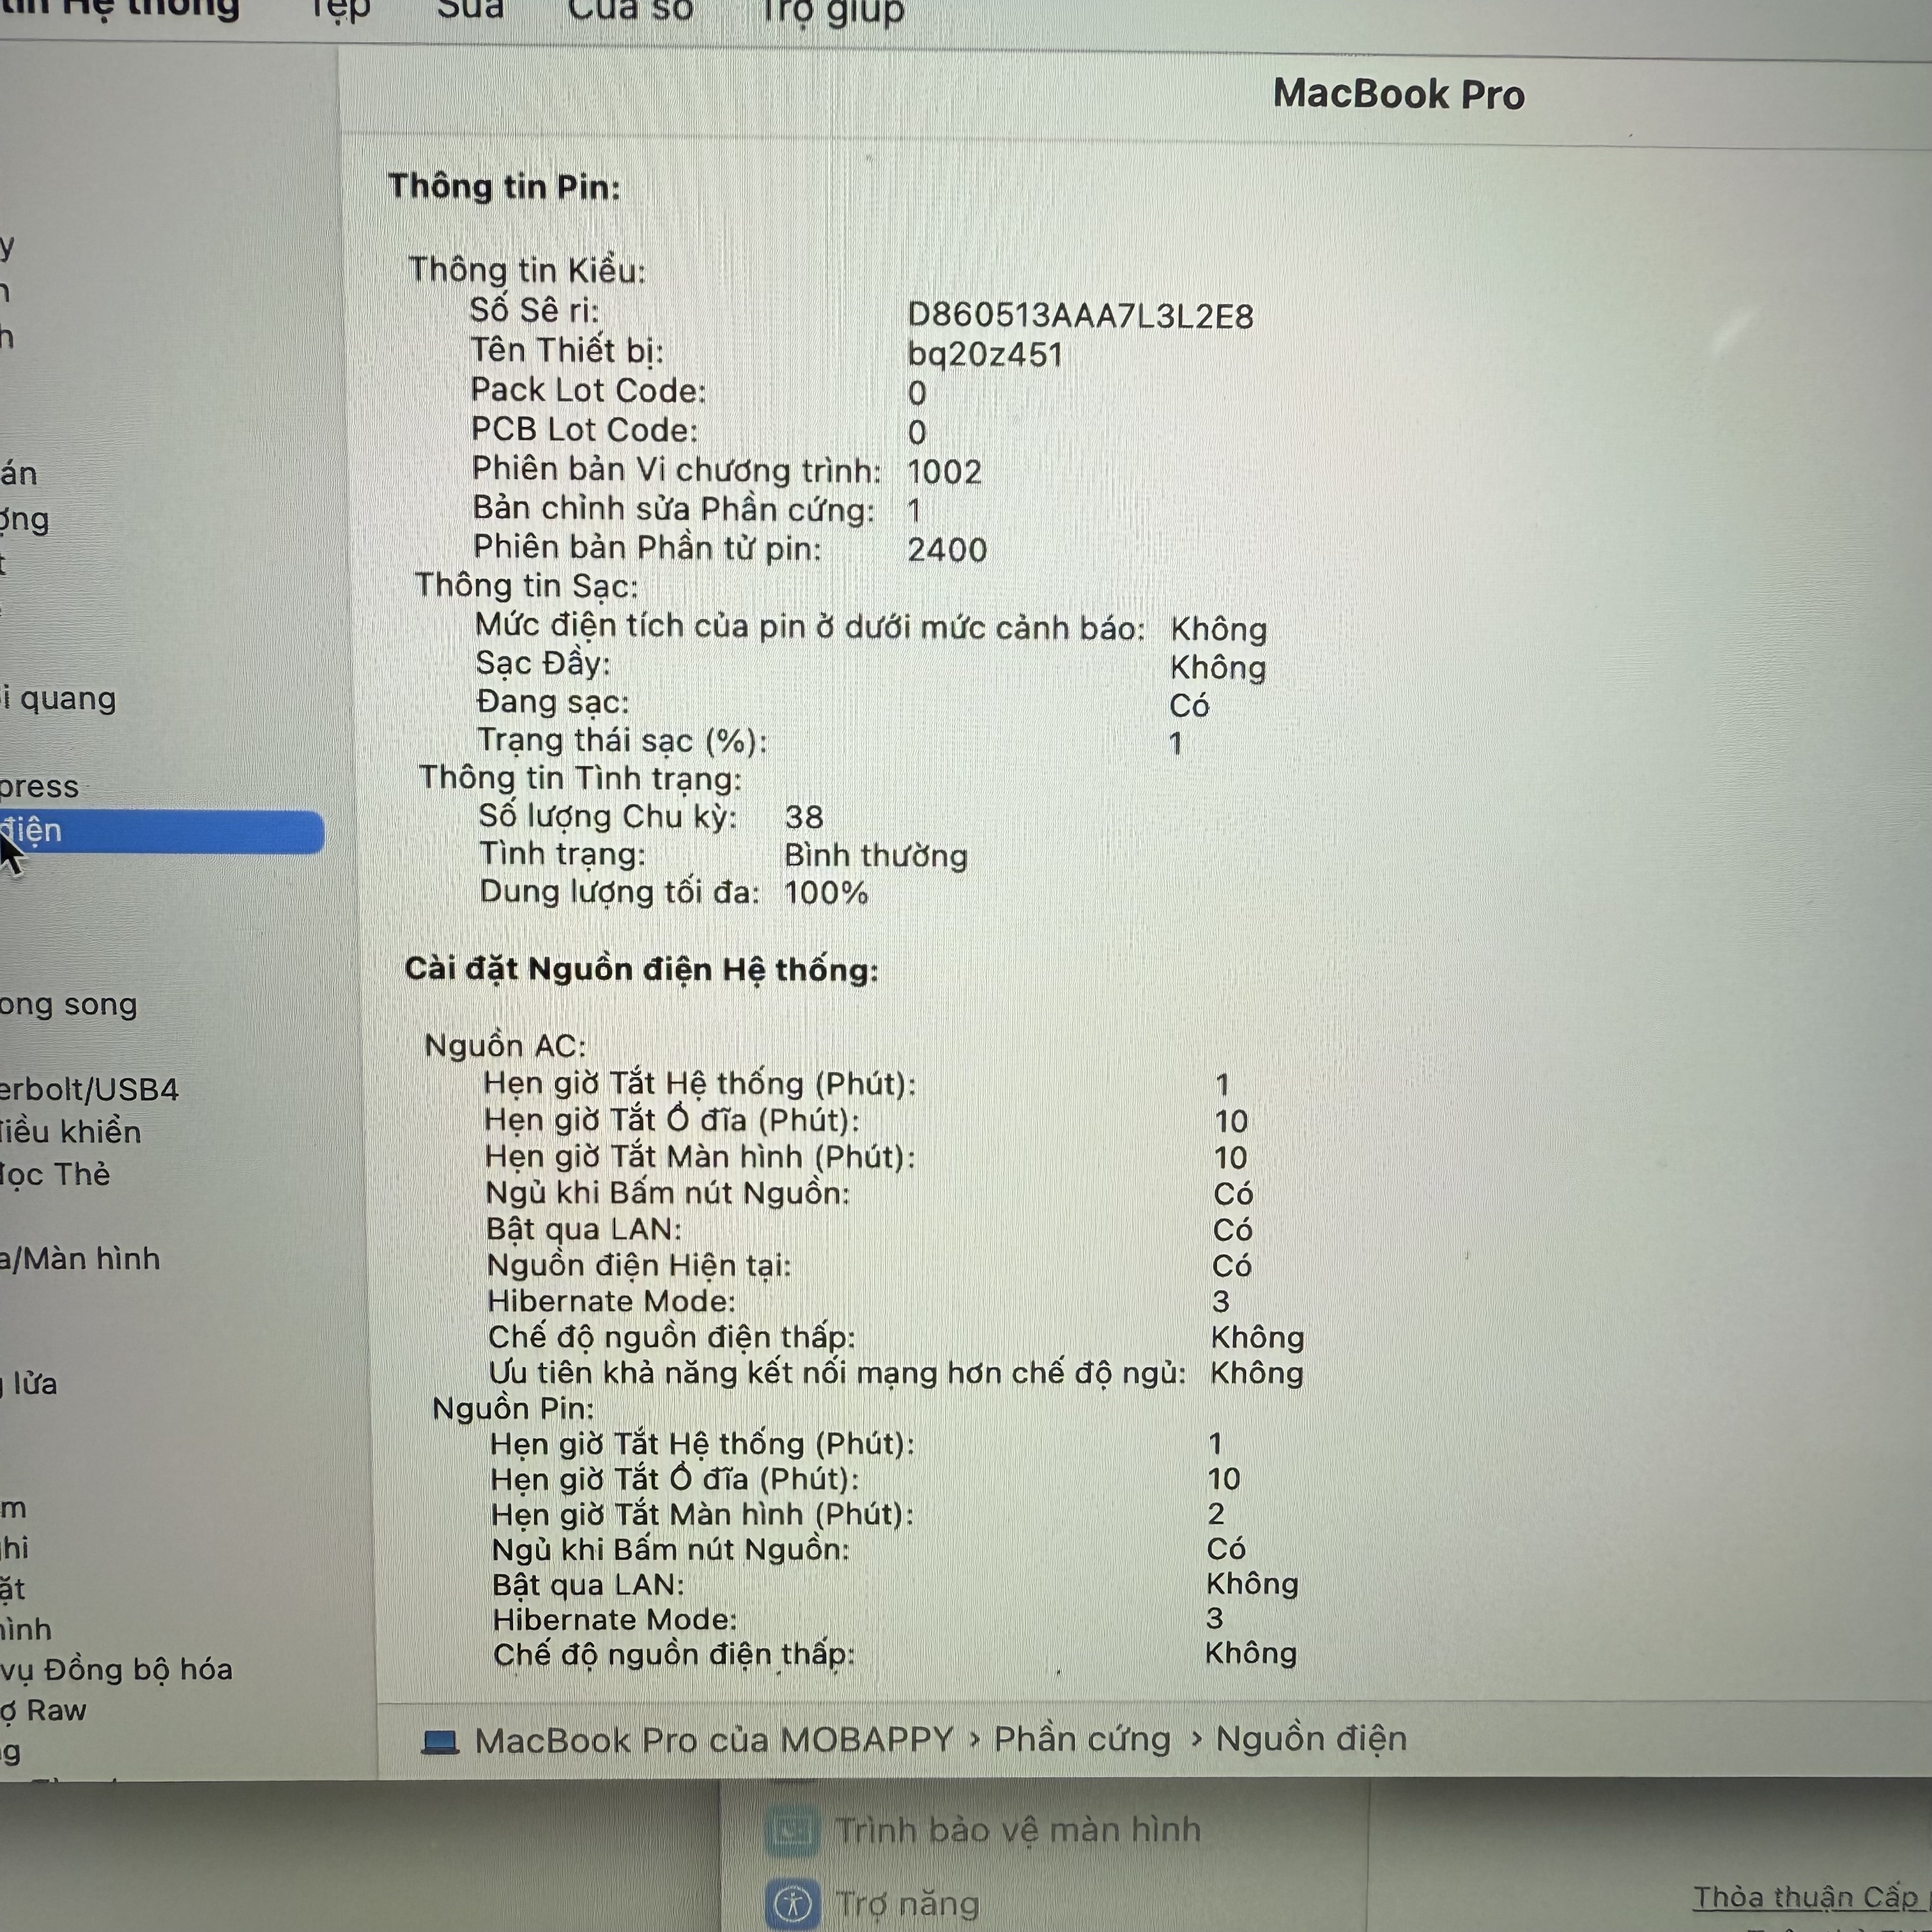
Task: Click the Thông tin Sạc subheading
Action: click(x=527, y=585)
